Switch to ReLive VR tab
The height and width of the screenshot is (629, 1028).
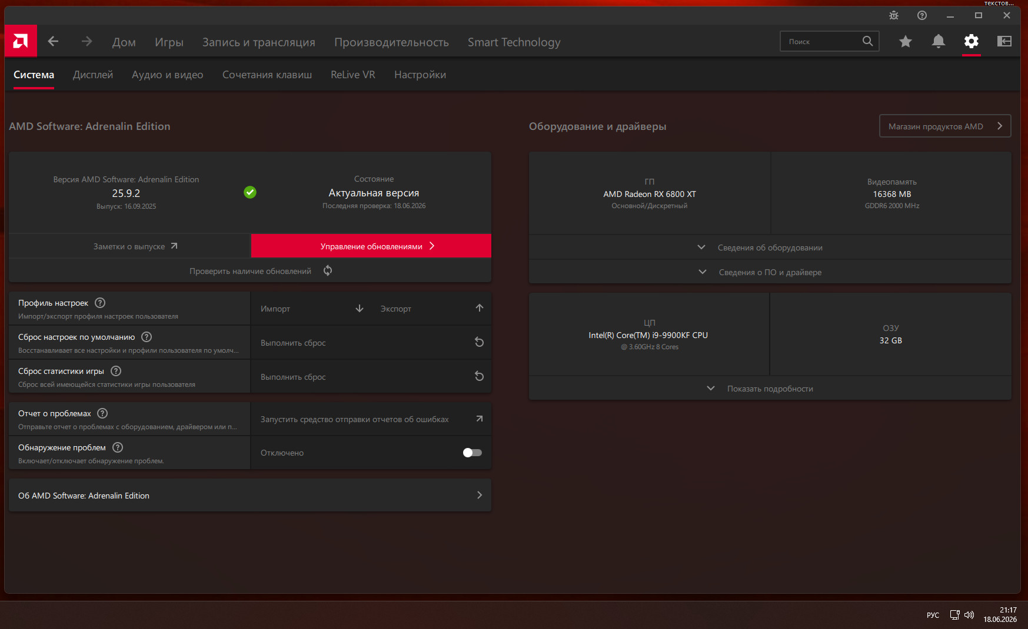353,75
